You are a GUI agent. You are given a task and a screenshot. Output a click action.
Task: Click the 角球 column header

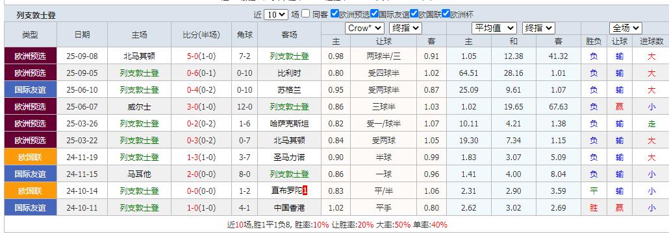click(244, 35)
